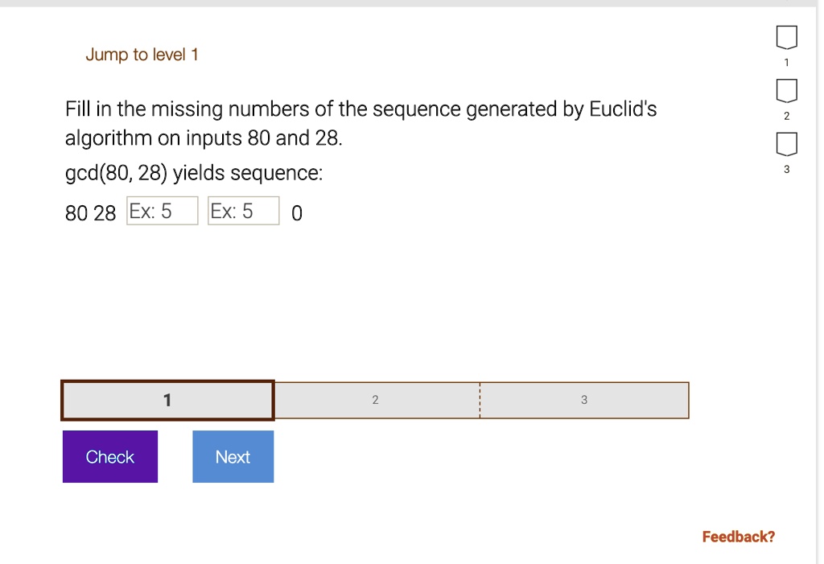Click the level 1 completion shield icon

tap(786, 37)
